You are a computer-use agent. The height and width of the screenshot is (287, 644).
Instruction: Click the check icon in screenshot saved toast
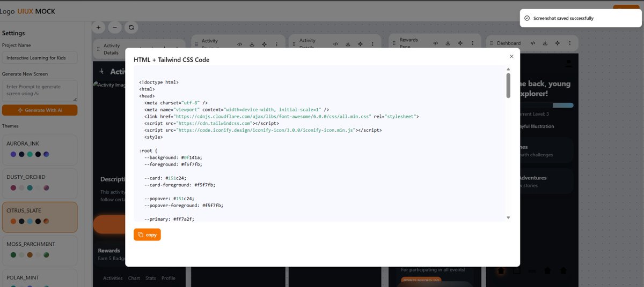pyautogui.click(x=527, y=18)
